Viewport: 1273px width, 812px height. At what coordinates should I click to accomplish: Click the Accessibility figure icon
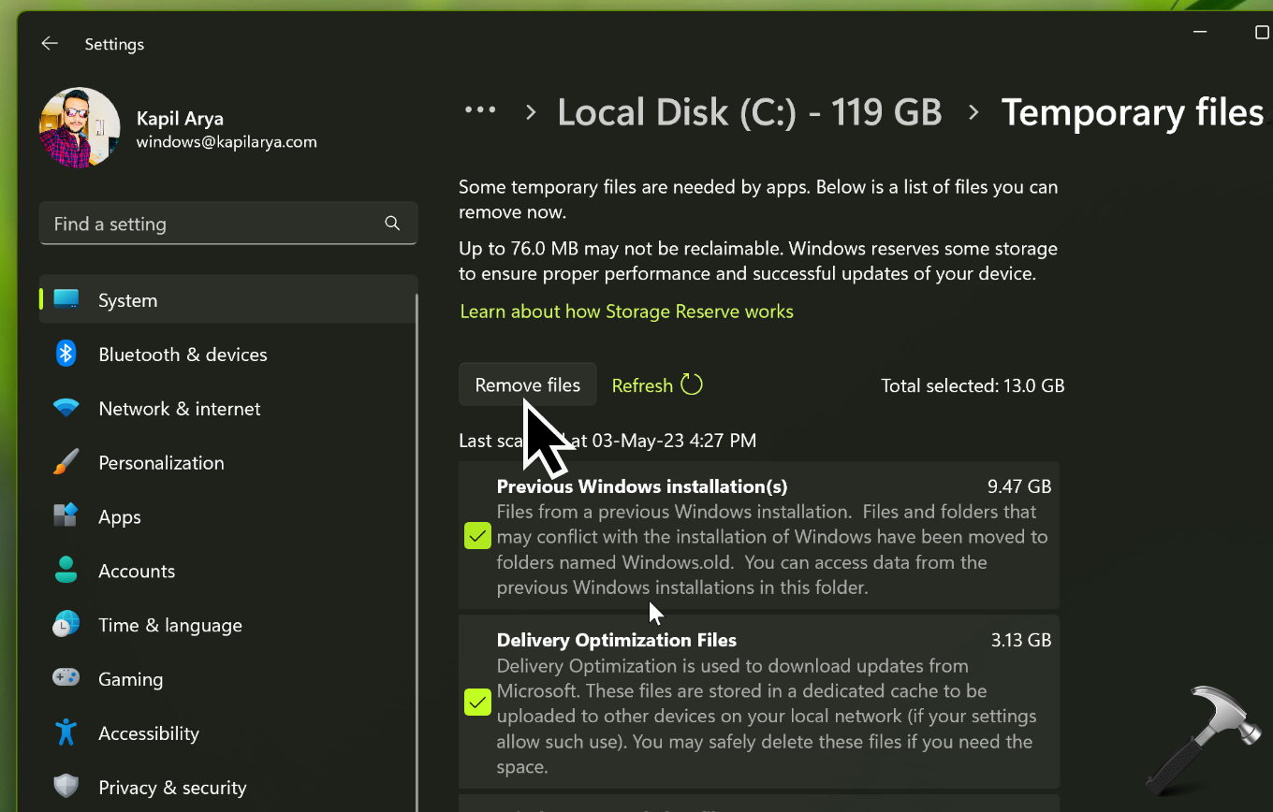pyautogui.click(x=66, y=732)
